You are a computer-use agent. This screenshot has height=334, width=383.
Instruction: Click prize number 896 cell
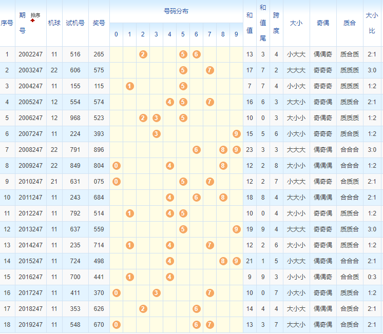pos(99,150)
